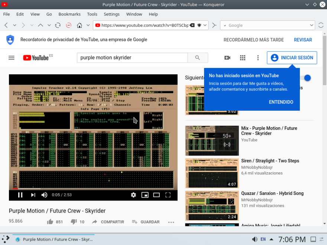Dislike the video with thumbs down

point(74,222)
